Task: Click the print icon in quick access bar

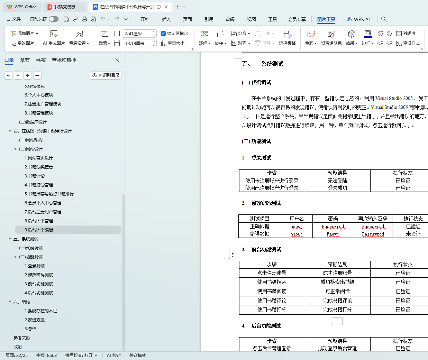Action: point(84,19)
